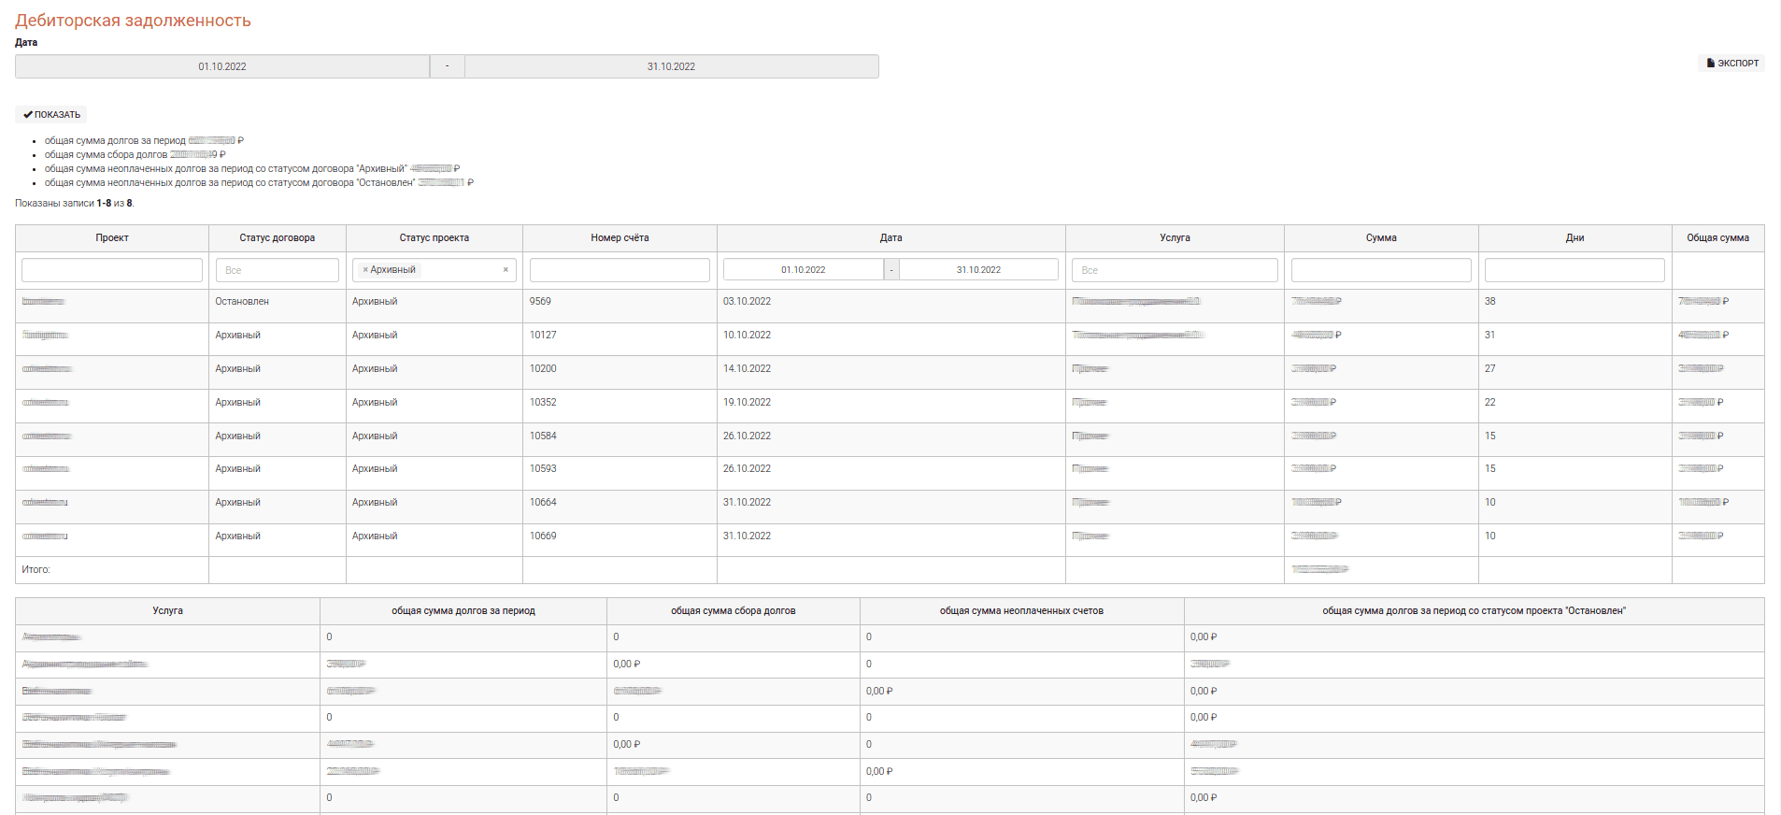1781x815 pixels.
Task: Click the Сумма filter input
Action: click(1380, 270)
